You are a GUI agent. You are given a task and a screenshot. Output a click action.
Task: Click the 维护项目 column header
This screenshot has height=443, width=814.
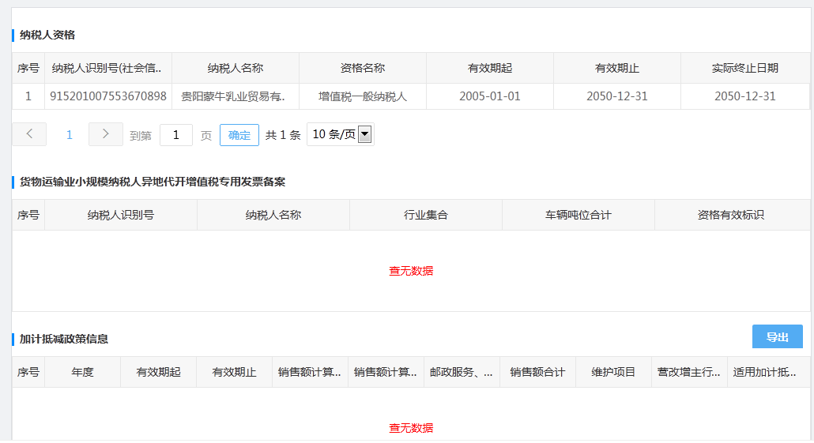point(614,372)
